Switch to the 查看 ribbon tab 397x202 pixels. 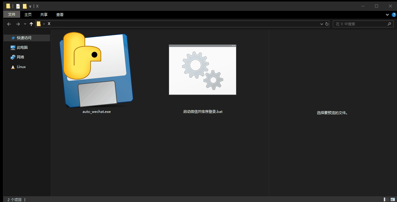pos(60,14)
